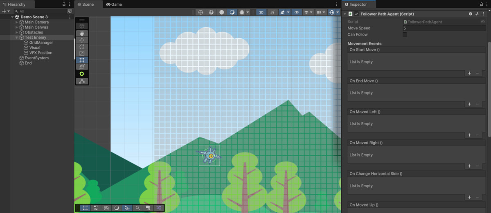The width and height of the screenshot is (491, 213).
Task: Toggle the gizmos globe button
Action: tap(332, 12)
